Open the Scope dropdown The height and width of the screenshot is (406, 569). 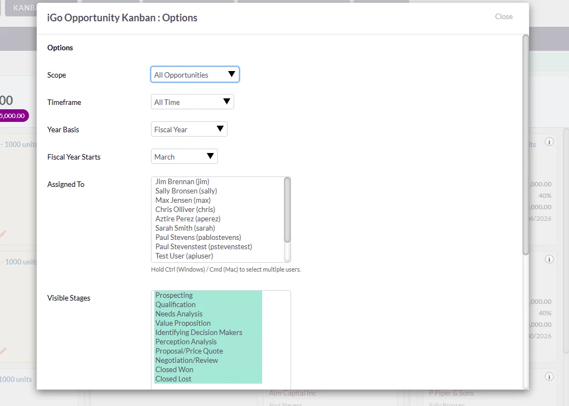point(195,75)
